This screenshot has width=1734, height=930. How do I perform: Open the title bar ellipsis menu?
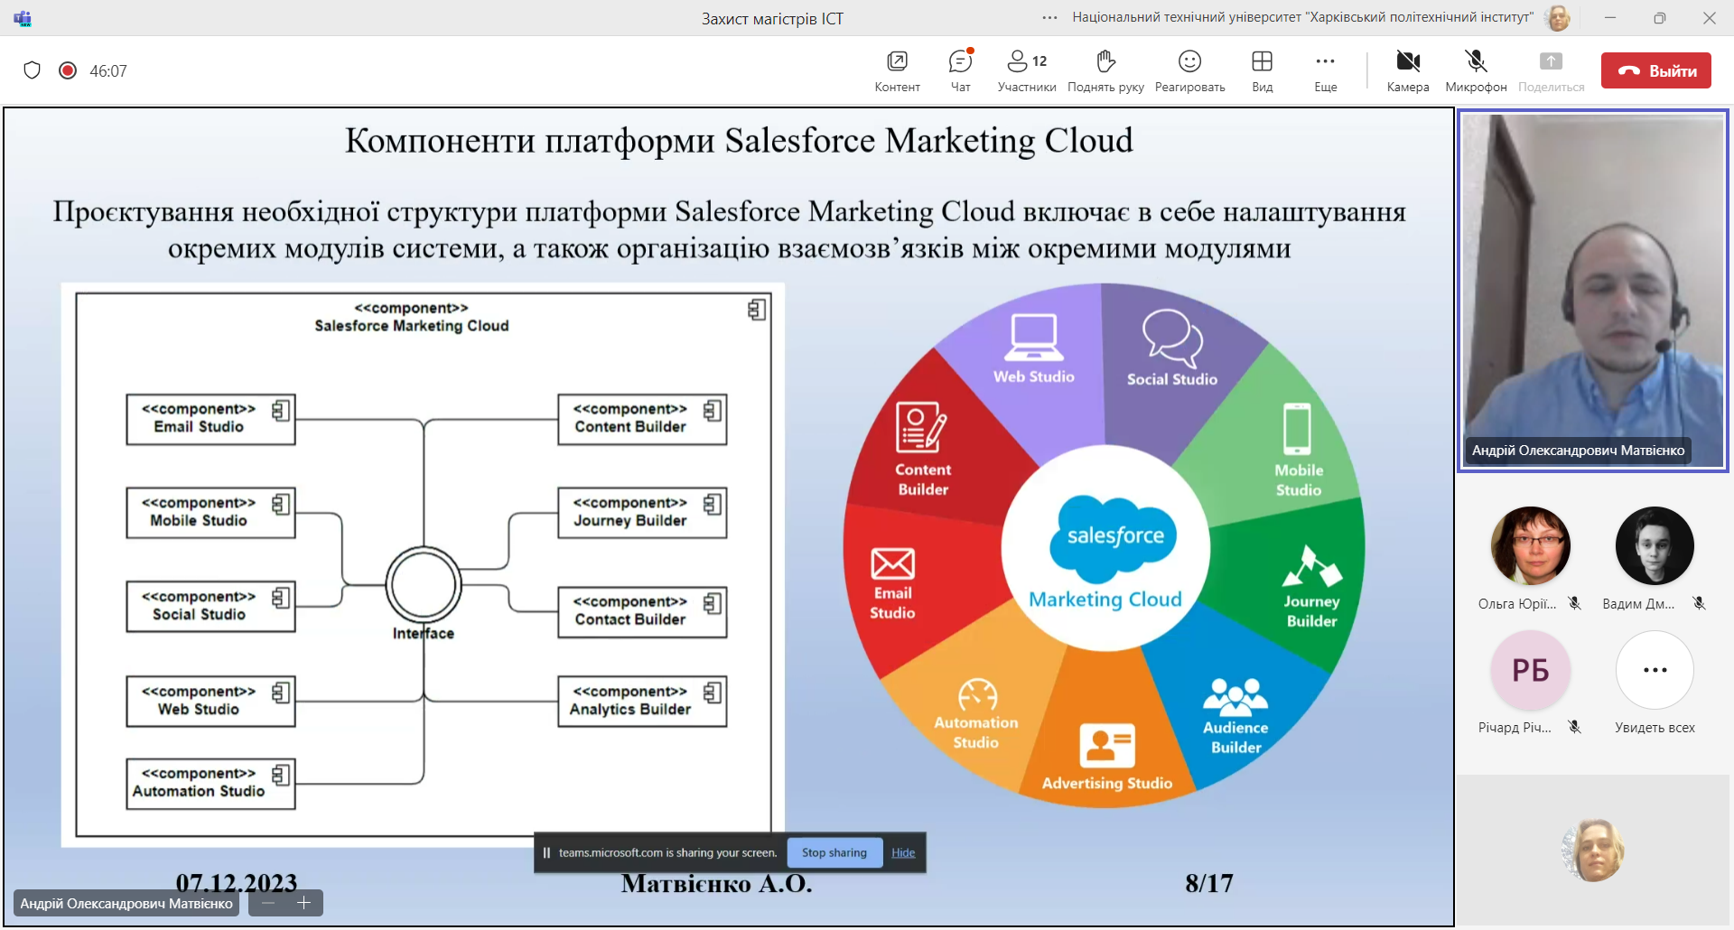click(x=1049, y=18)
